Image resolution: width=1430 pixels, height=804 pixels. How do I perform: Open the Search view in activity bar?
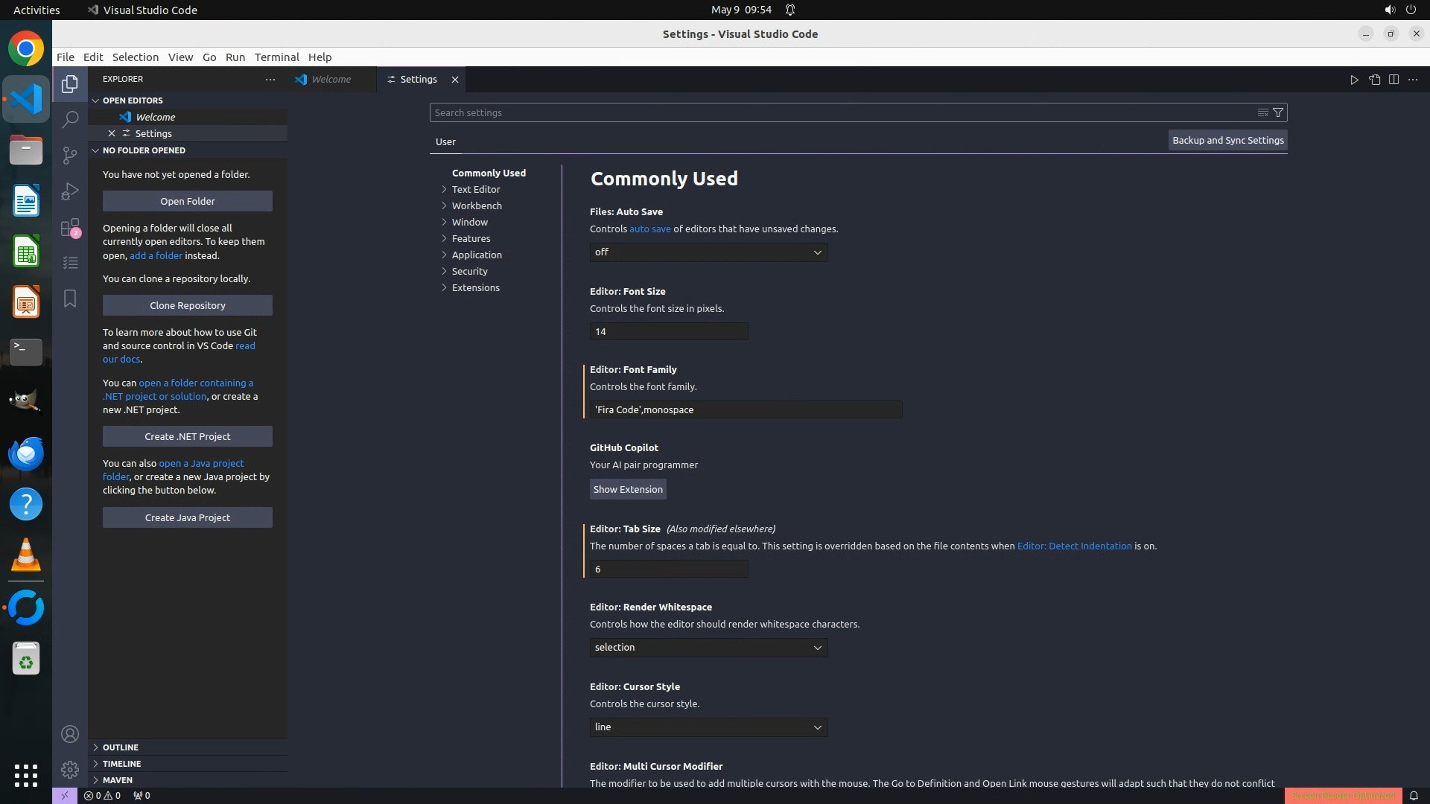coord(70,119)
